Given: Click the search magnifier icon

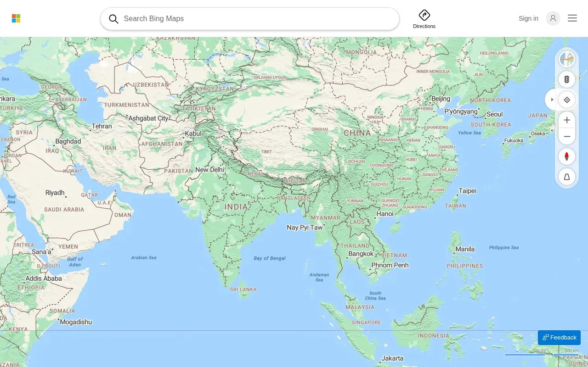Looking at the screenshot, I should pyautogui.click(x=113, y=19).
